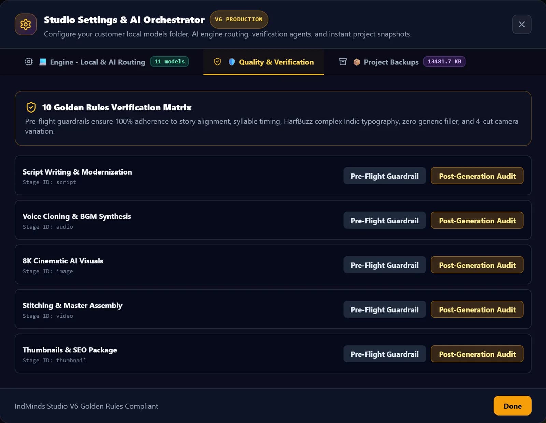
Task: Toggle Post-Generation Audit for Voice Cloning stage
Action: pos(477,221)
